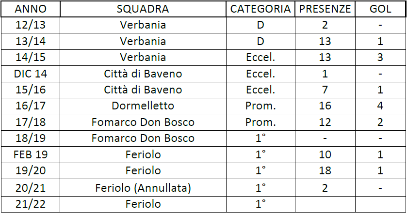This screenshot has width=407, height=214.
Task: Click gol value 3 in 14/15 row
Action: pyautogui.click(x=380, y=58)
